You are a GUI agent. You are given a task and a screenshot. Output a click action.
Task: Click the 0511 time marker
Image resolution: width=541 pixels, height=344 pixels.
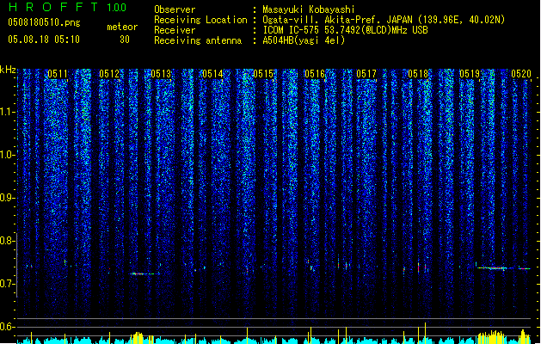pos(58,74)
